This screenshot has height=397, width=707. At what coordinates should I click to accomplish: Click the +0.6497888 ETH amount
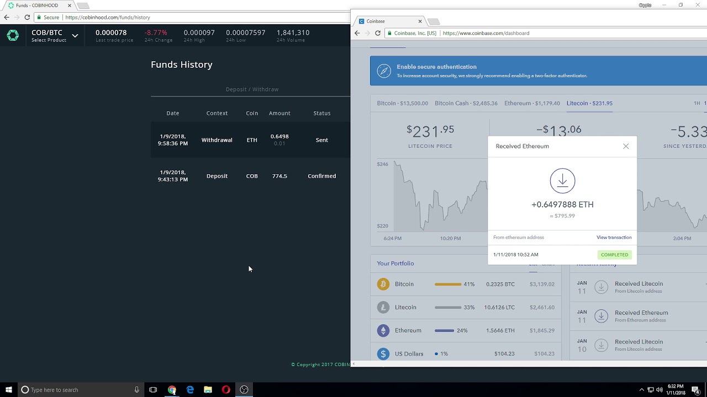tap(562, 205)
